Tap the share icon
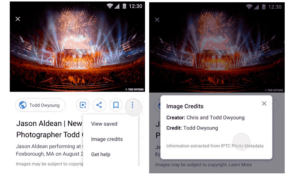The image size is (290, 188). coord(99,105)
